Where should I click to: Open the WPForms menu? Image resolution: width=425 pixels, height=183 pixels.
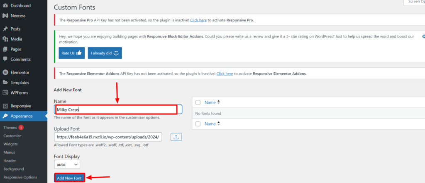tap(19, 93)
